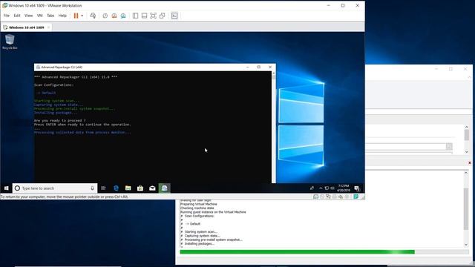This screenshot has height=267, width=475.
Task: Click the green message log icon in VMware status bar
Action: 356,197
